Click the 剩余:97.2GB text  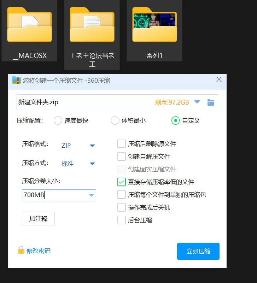(x=172, y=102)
